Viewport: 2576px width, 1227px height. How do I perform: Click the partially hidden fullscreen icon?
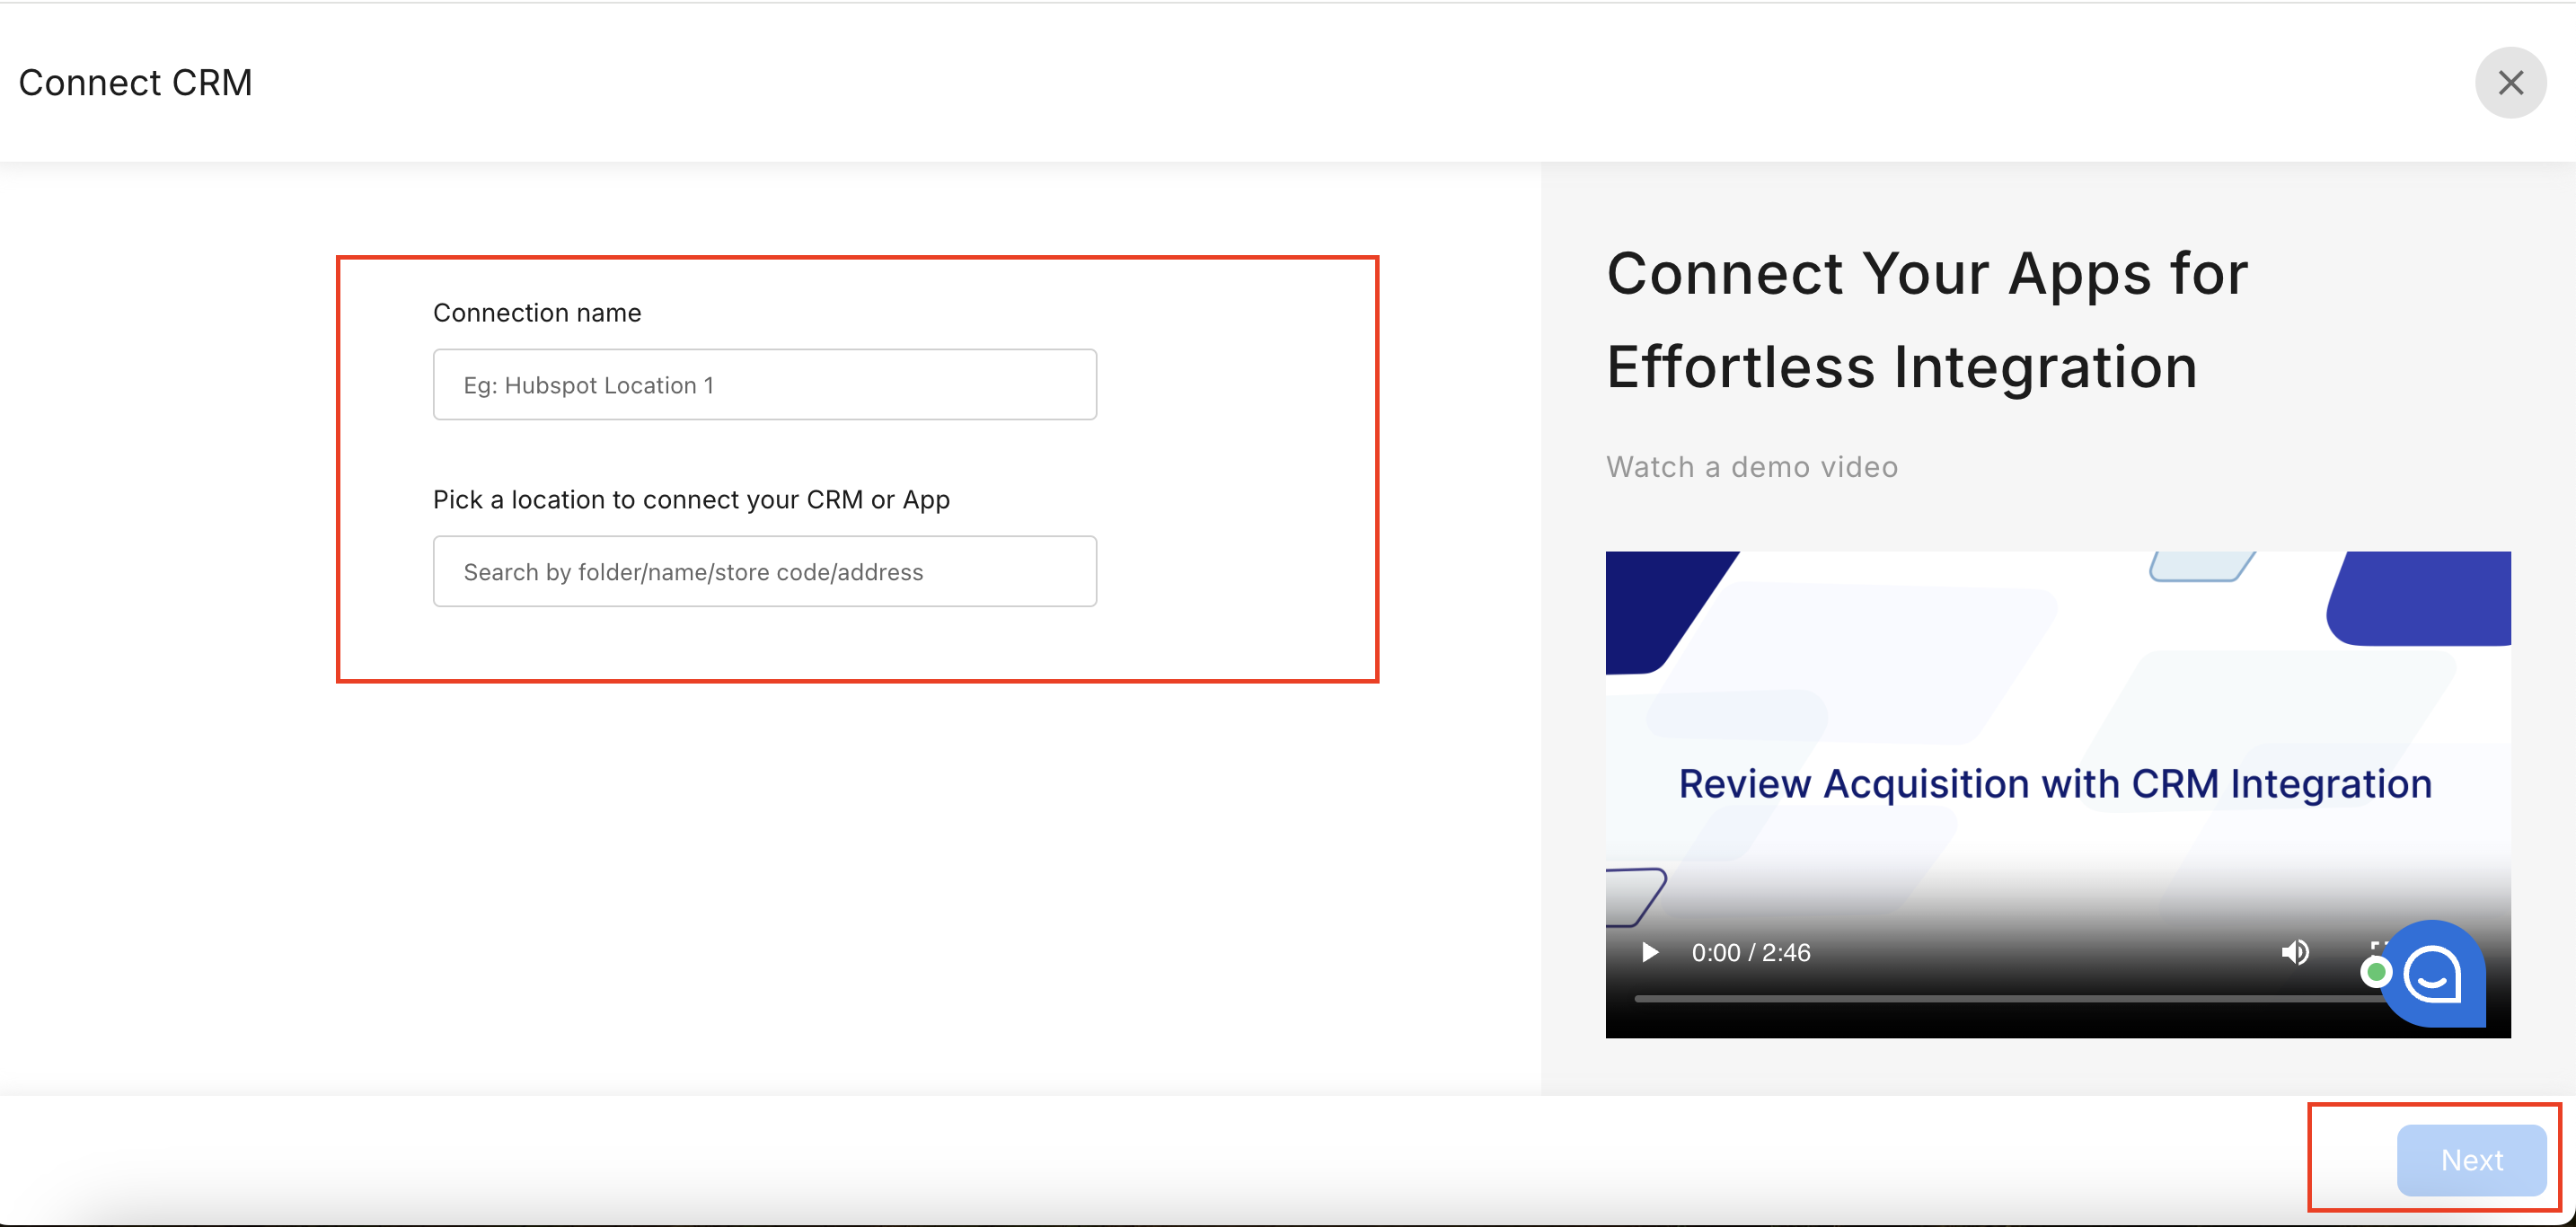[x=2376, y=945]
